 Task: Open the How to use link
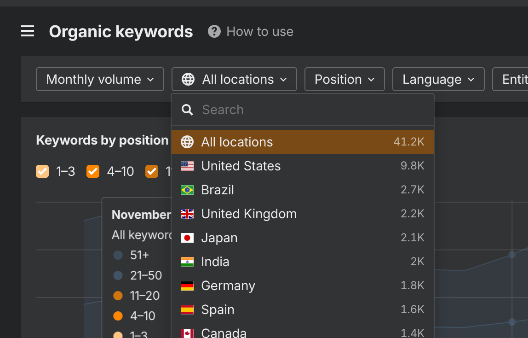(x=260, y=31)
